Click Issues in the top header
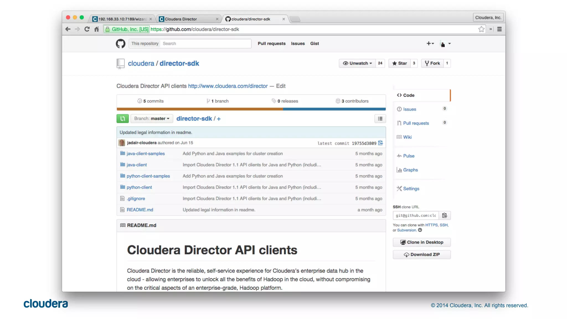The image size is (567, 319). tap(298, 43)
